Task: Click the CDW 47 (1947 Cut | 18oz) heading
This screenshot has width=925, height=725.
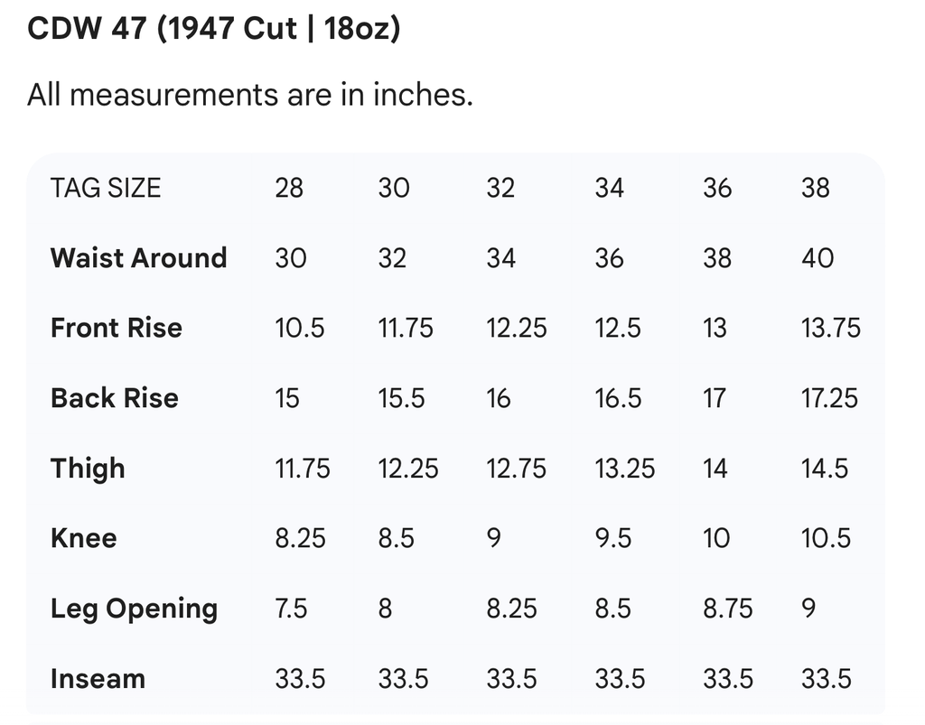Action: [x=214, y=29]
